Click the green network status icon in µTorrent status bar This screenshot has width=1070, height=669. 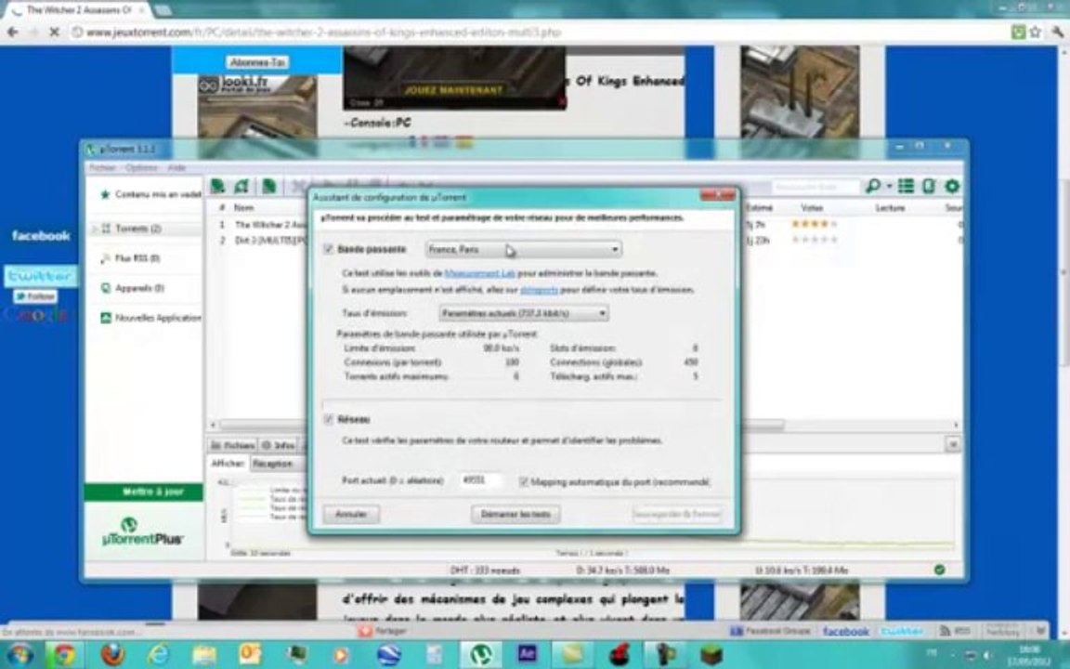tap(940, 570)
